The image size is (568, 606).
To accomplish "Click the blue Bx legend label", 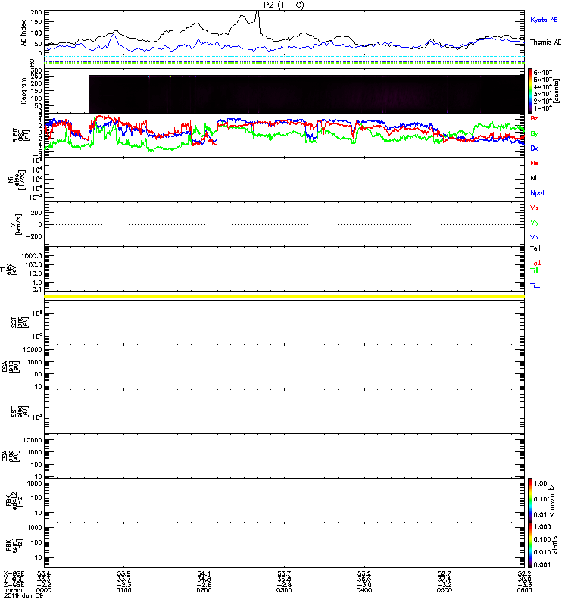I will tap(534, 148).
